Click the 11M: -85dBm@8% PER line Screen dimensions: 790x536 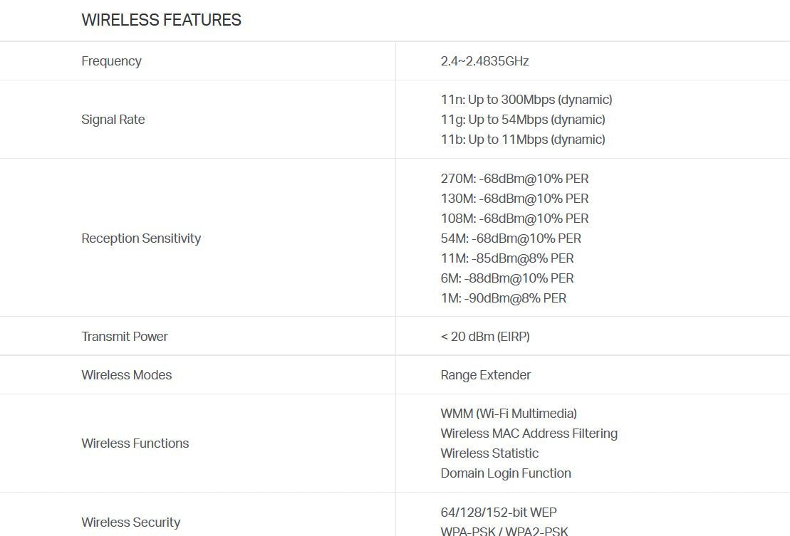(x=506, y=258)
